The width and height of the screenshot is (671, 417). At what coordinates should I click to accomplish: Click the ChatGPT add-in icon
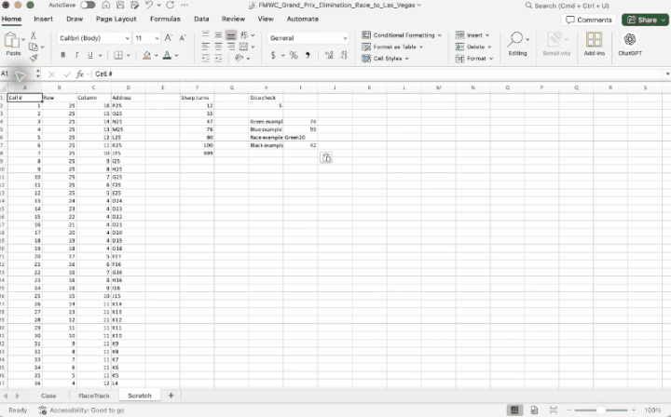(629, 40)
